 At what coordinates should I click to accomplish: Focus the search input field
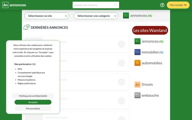(93, 5)
